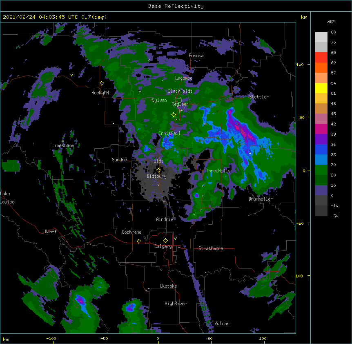Select the bright orange legend swatch below red
Viewport: 352px width, 344px height.
point(321,67)
